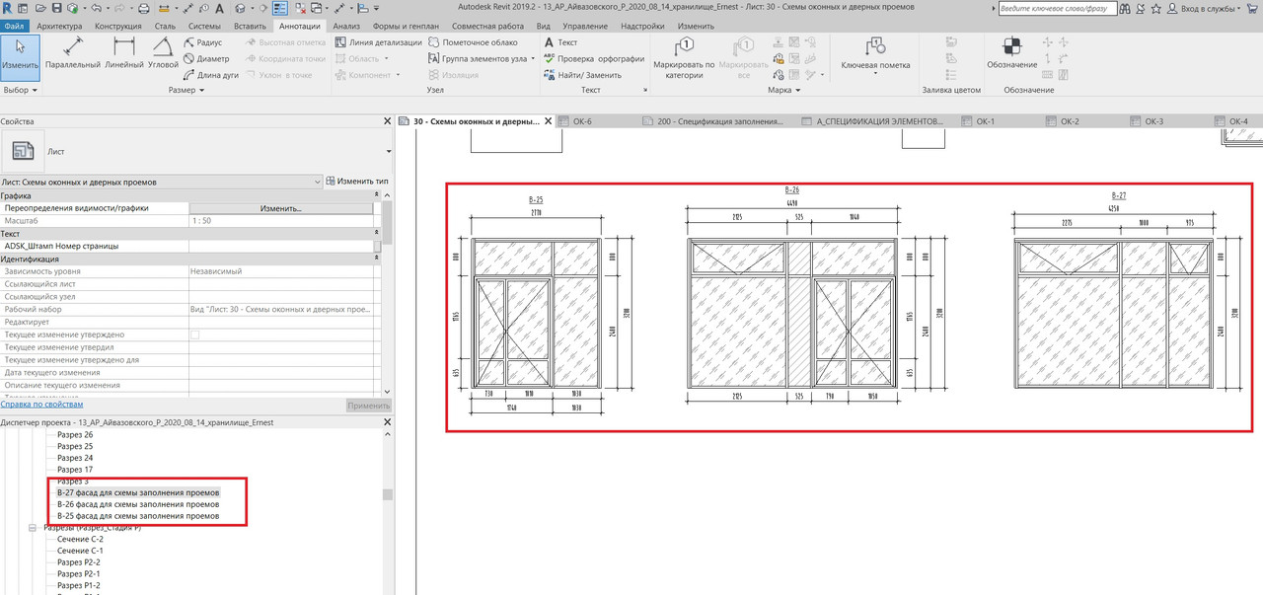Screen dimensions: 1263x595
Task: Open Найти/Заменить tool
Action: click(x=582, y=75)
